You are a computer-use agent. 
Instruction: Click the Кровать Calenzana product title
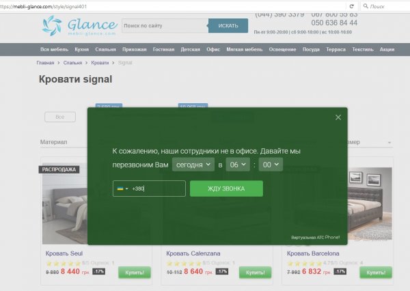189,253
